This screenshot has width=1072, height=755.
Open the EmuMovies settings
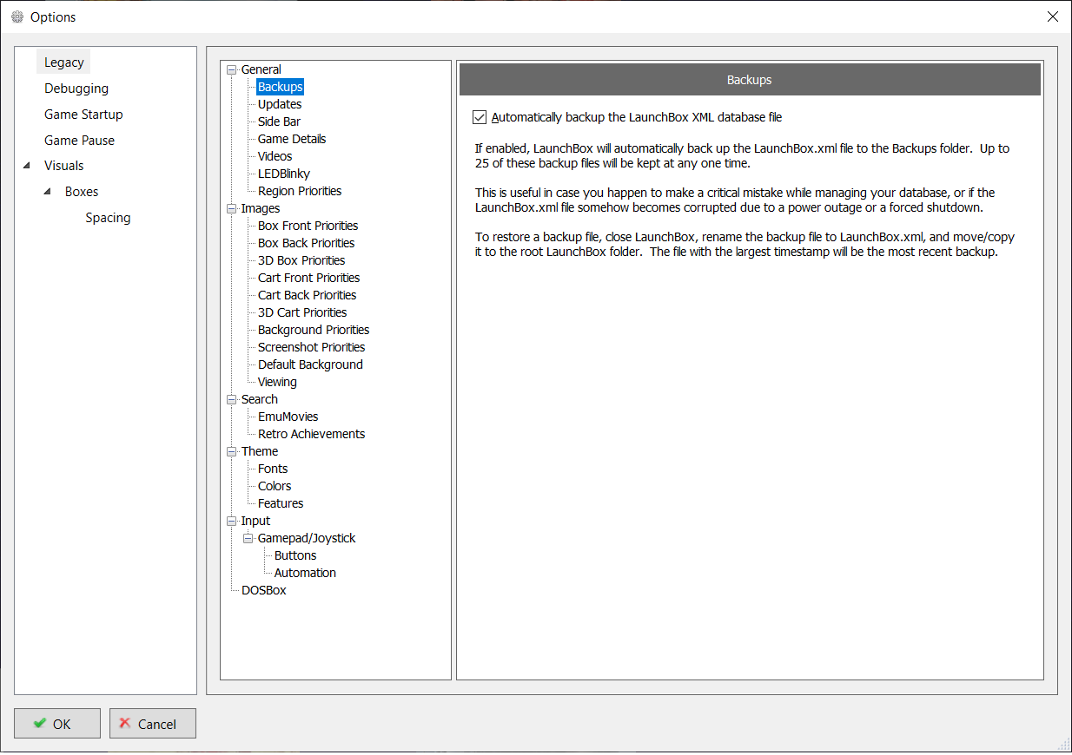click(x=288, y=417)
